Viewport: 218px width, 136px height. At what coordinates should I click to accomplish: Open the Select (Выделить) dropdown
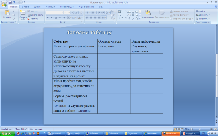point(203,19)
